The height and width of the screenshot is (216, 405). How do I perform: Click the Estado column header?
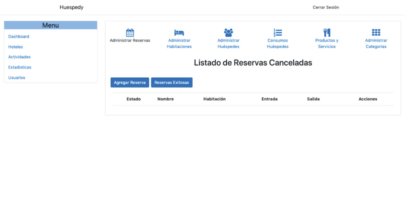[134, 99]
